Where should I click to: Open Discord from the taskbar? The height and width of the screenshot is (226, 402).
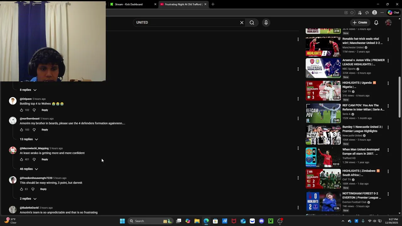(x=261, y=221)
